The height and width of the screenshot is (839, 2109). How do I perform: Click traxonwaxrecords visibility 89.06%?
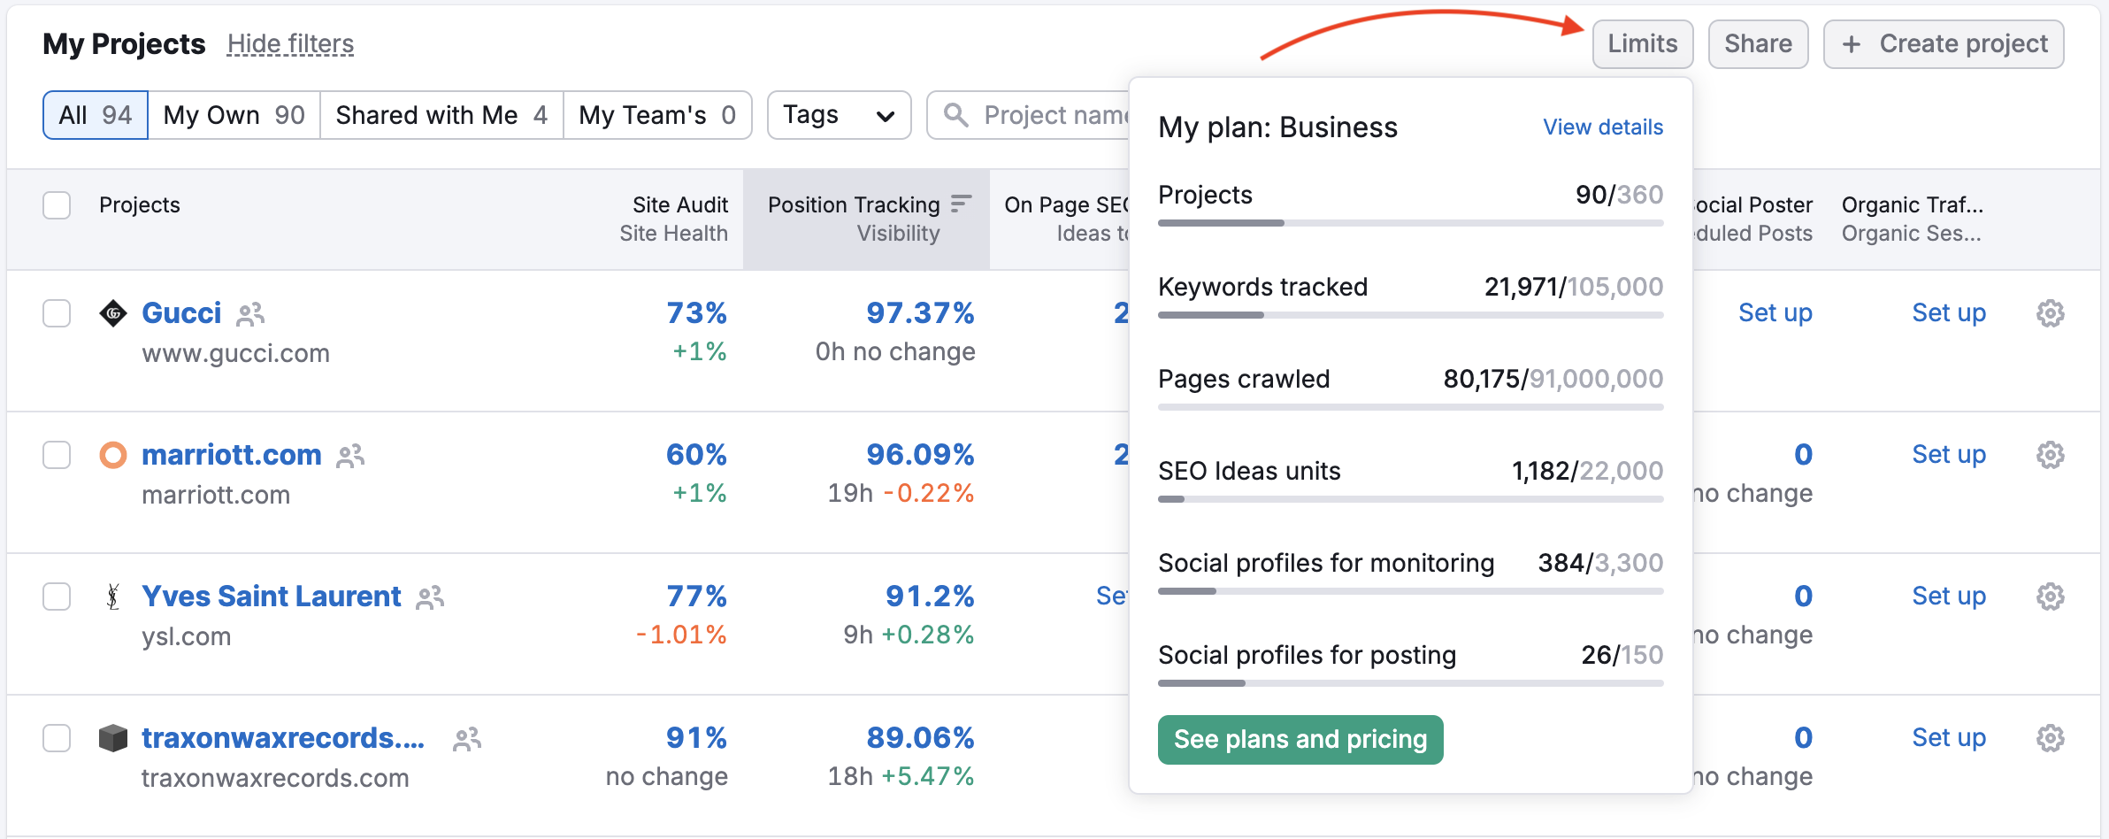coord(920,738)
